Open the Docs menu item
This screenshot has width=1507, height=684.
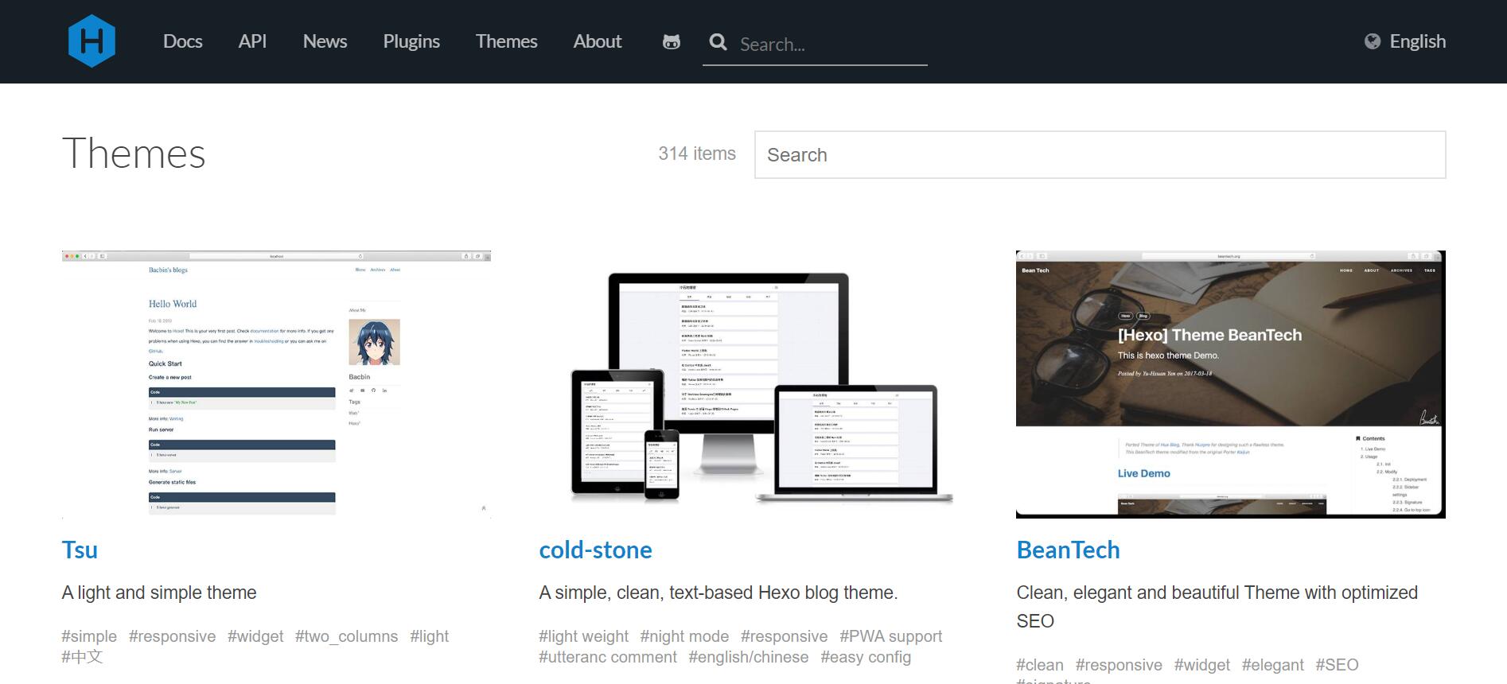182,41
